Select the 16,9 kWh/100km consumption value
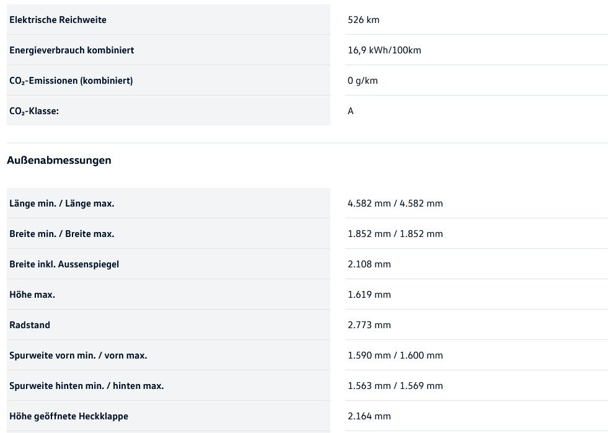608x433 pixels. 384,50
